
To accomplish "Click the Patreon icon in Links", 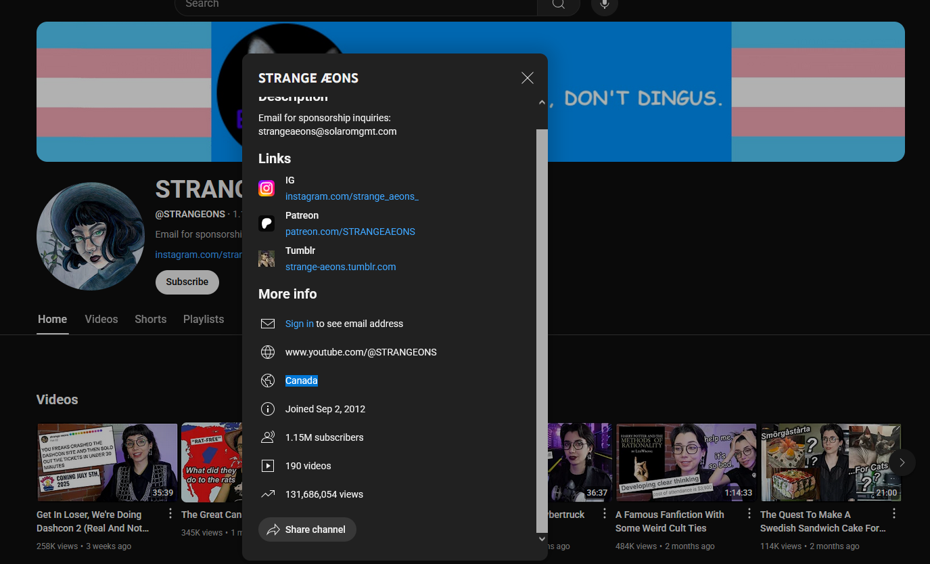I will [266, 223].
